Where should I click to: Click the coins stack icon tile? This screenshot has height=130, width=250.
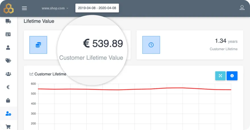(x=38, y=45)
